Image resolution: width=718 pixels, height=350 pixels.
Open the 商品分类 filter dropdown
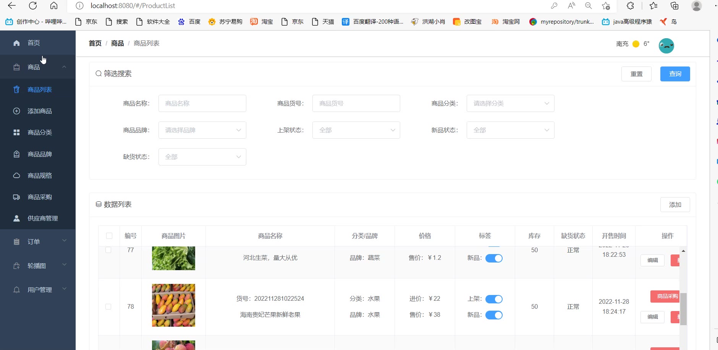pos(510,104)
